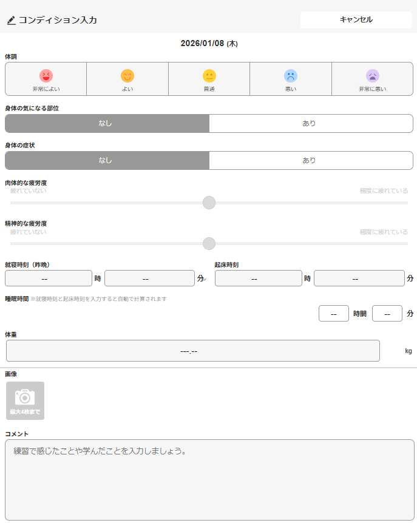Select the よい orange smiley face
Viewport: 417px width, 523px height.
(x=127, y=76)
